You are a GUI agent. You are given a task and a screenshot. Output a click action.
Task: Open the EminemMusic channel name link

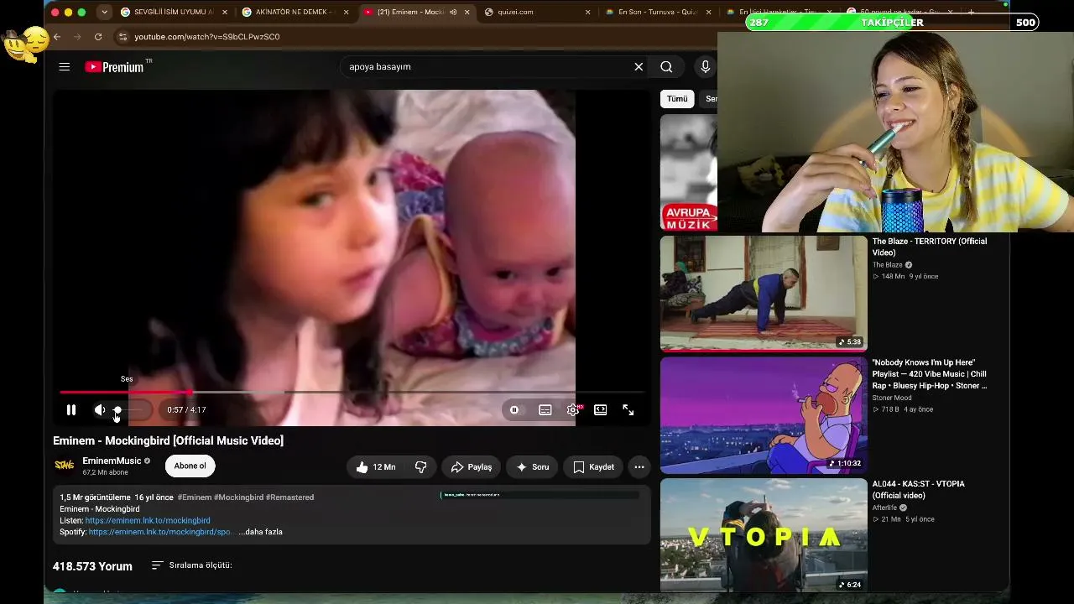pyautogui.click(x=112, y=461)
